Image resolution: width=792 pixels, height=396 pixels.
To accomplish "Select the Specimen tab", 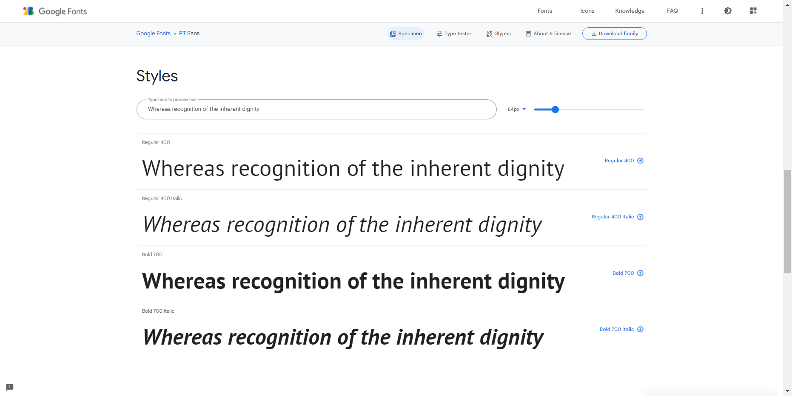I will (x=406, y=34).
